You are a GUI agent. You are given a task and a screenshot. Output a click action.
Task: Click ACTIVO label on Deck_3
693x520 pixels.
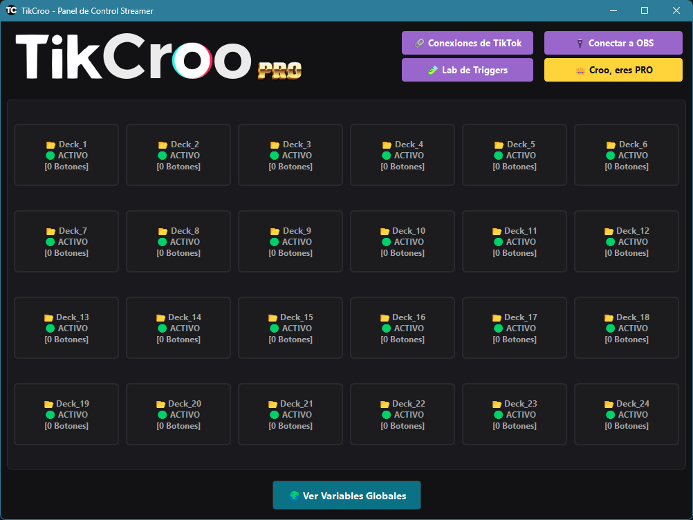pyautogui.click(x=297, y=156)
